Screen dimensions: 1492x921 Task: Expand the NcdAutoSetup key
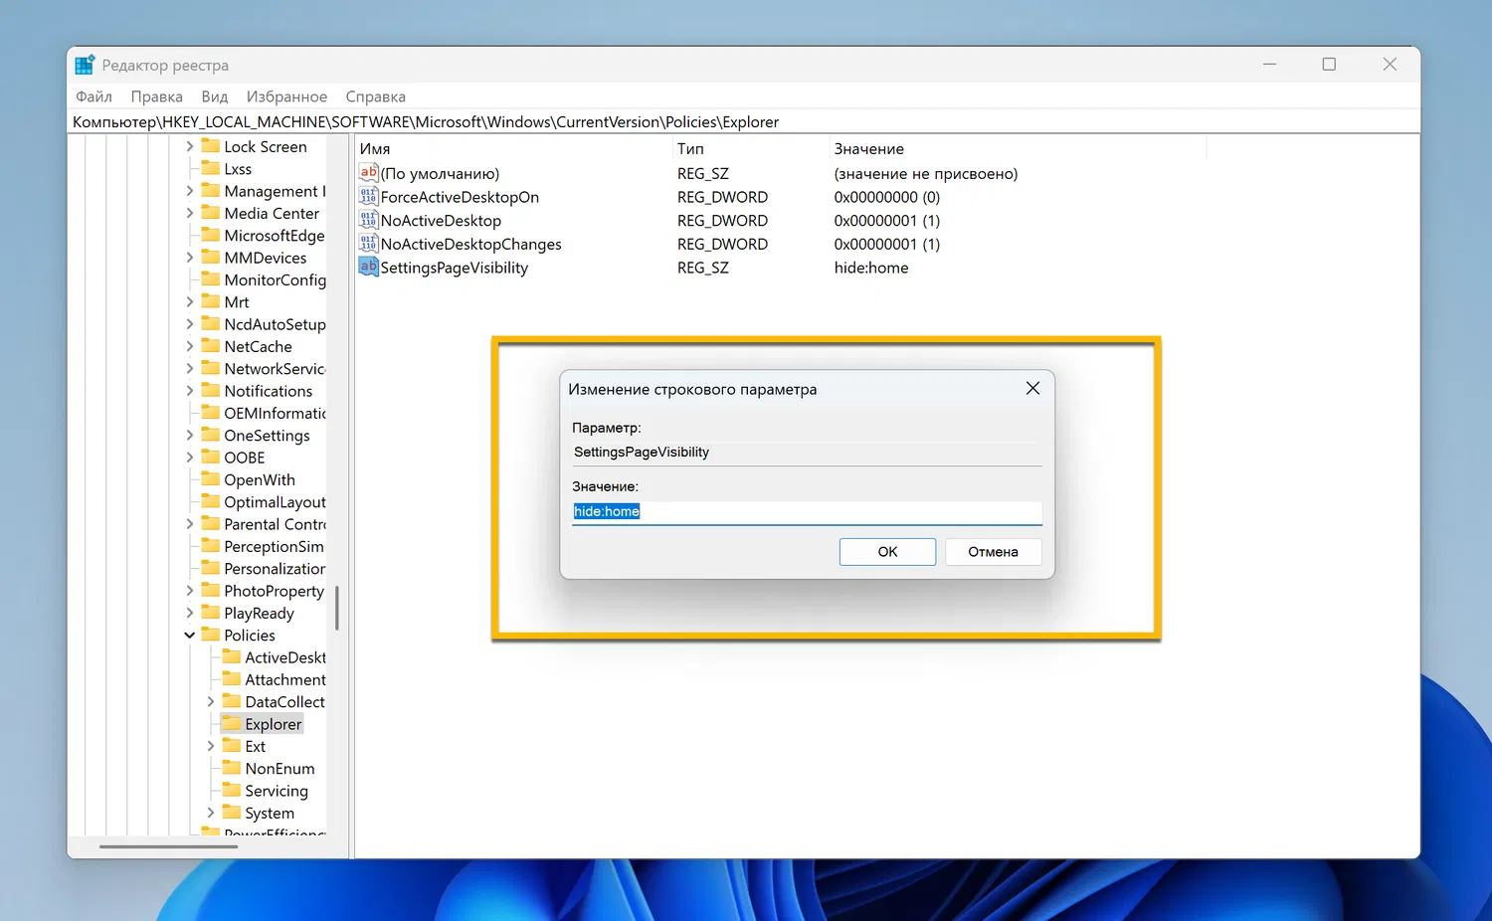click(189, 324)
